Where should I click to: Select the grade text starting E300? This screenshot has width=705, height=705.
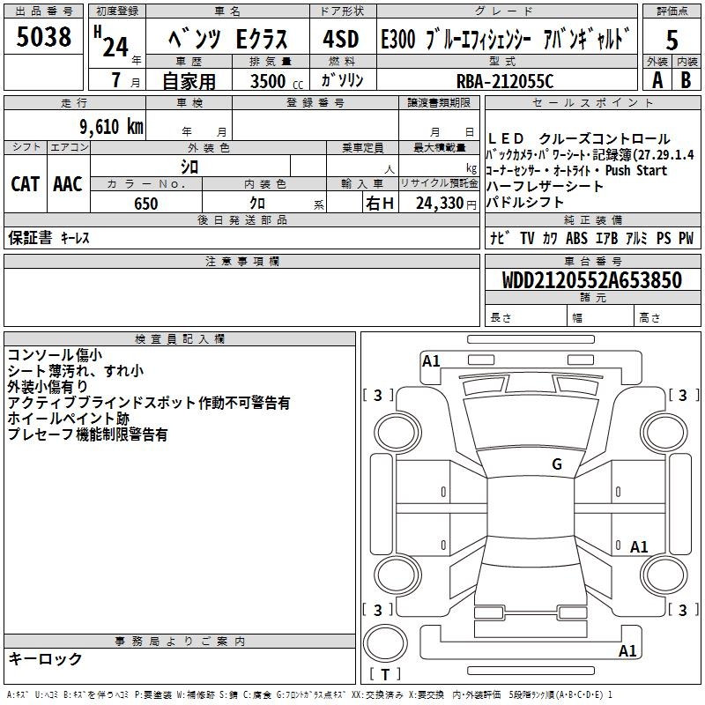coord(506,39)
